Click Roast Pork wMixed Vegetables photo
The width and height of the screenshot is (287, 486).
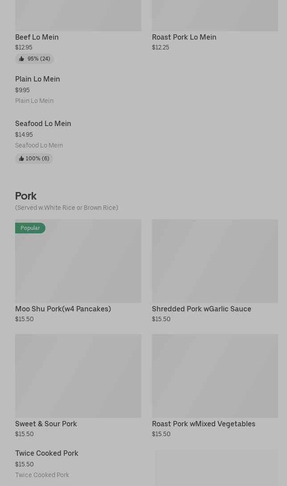[x=215, y=376]
